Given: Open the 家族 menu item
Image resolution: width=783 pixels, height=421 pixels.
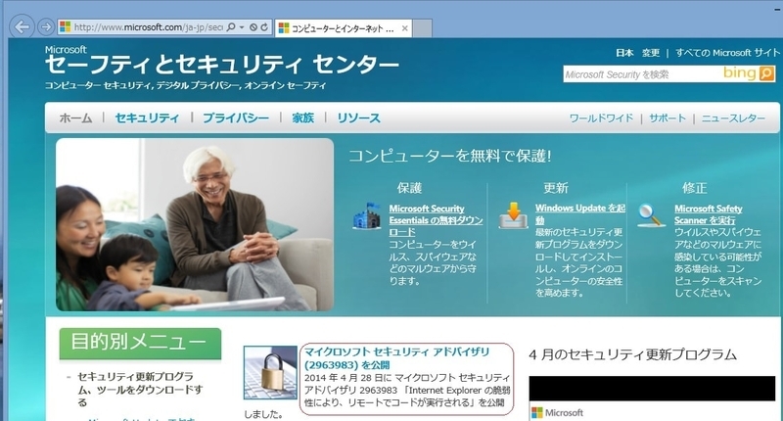Looking at the screenshot, I should 303,118.
